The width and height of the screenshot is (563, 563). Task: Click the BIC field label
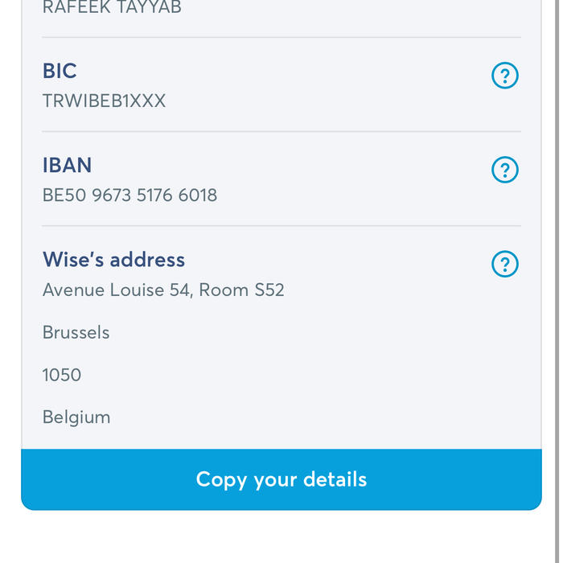pyautogui.click(x=60, y=71)
